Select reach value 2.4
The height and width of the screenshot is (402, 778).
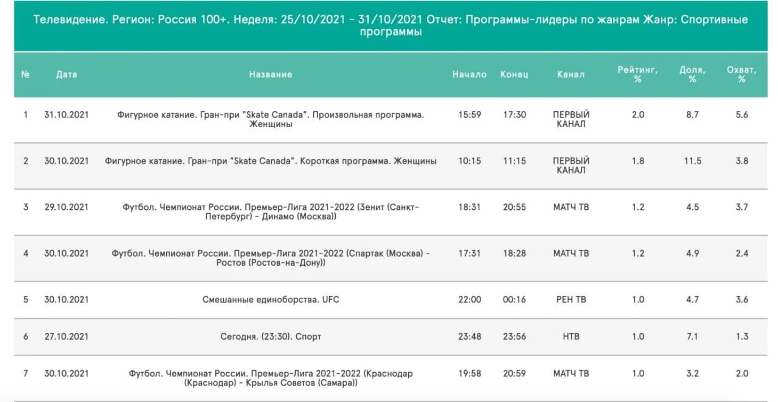tap(742, 253)
